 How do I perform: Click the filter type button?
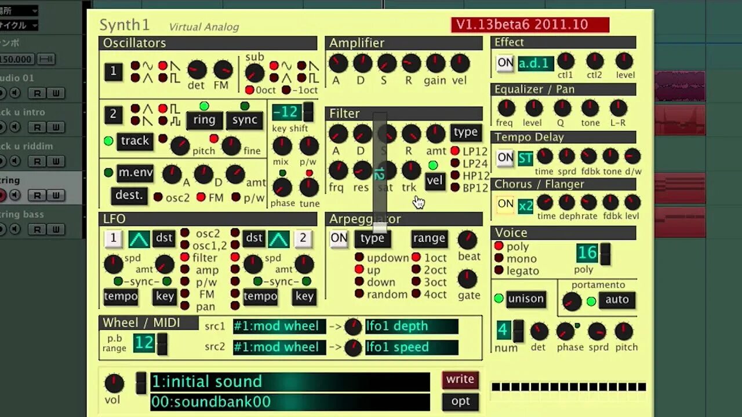coord(465,132)
